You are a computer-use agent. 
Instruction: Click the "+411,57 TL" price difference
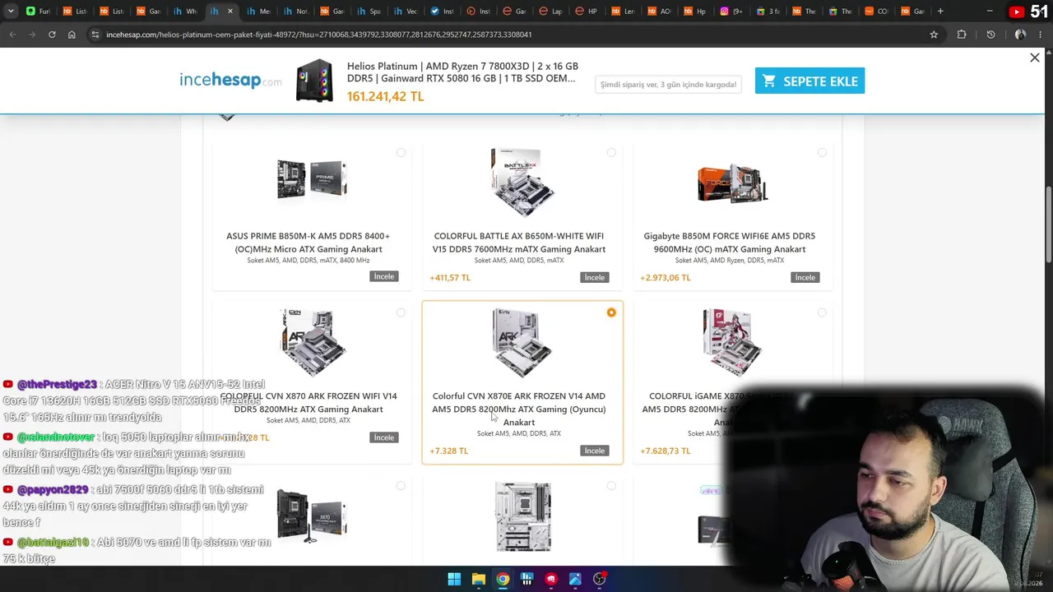point(450,278)
